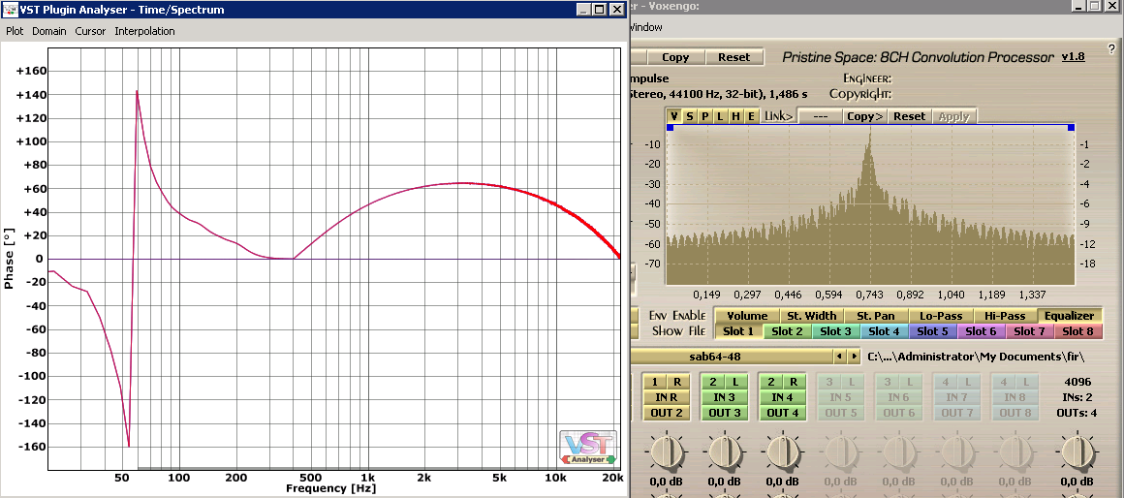1124x498 pixels.
Task: Select the P envelope mode button
Action: click(x=704, y=116)
